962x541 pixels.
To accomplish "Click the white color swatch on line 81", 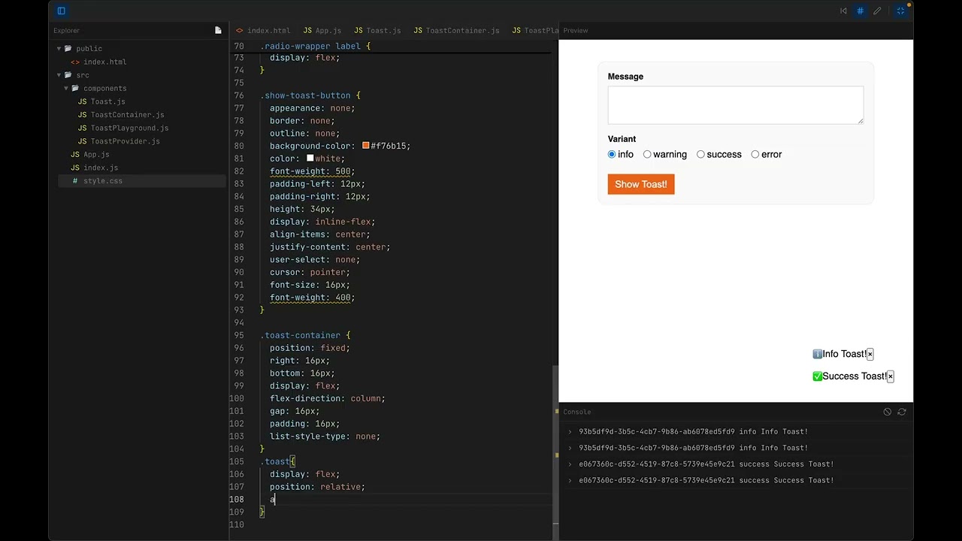I will click(310, 159).
